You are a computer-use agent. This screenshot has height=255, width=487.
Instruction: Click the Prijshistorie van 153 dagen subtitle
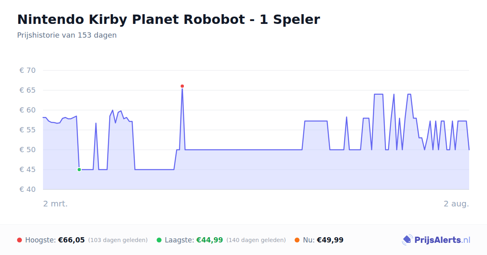point(67,35)
